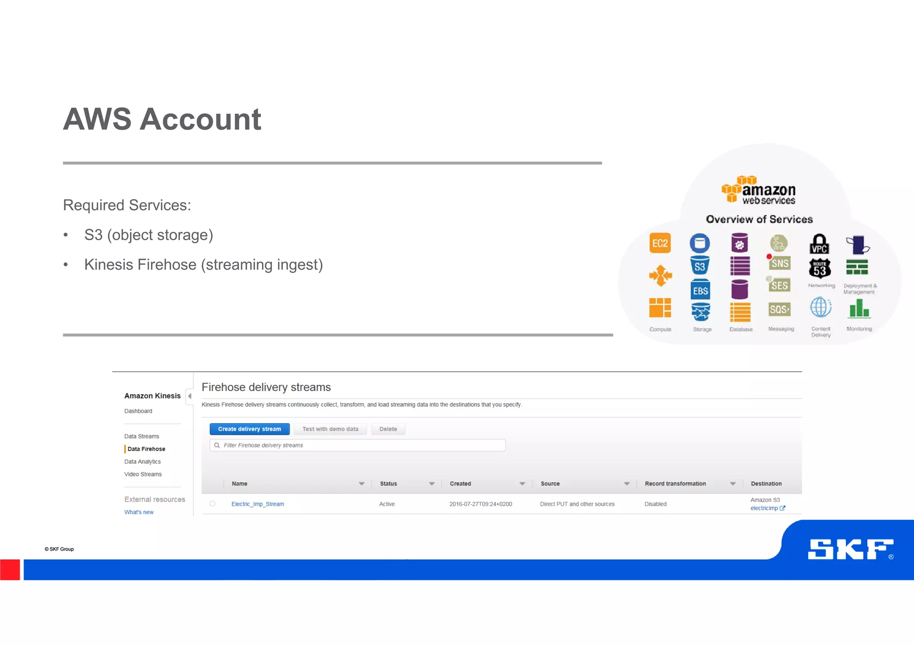Open the Electric_Imp_Stream link
The width and height of the screenshot is (914, 646).
click(x=258, y=504)
